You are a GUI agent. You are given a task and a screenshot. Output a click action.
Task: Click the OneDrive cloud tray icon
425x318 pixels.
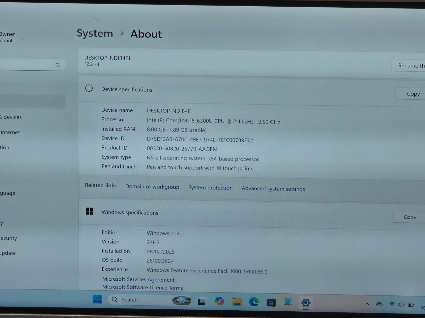pyautogui.click(x=379, y=304)
